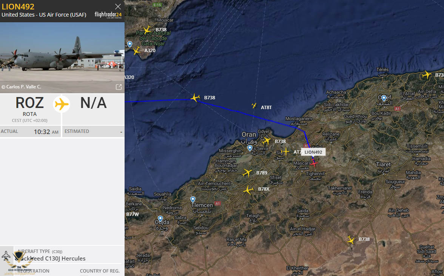
Task: Close the LION492 flight details panel
Action: click(x=118, y=6)
